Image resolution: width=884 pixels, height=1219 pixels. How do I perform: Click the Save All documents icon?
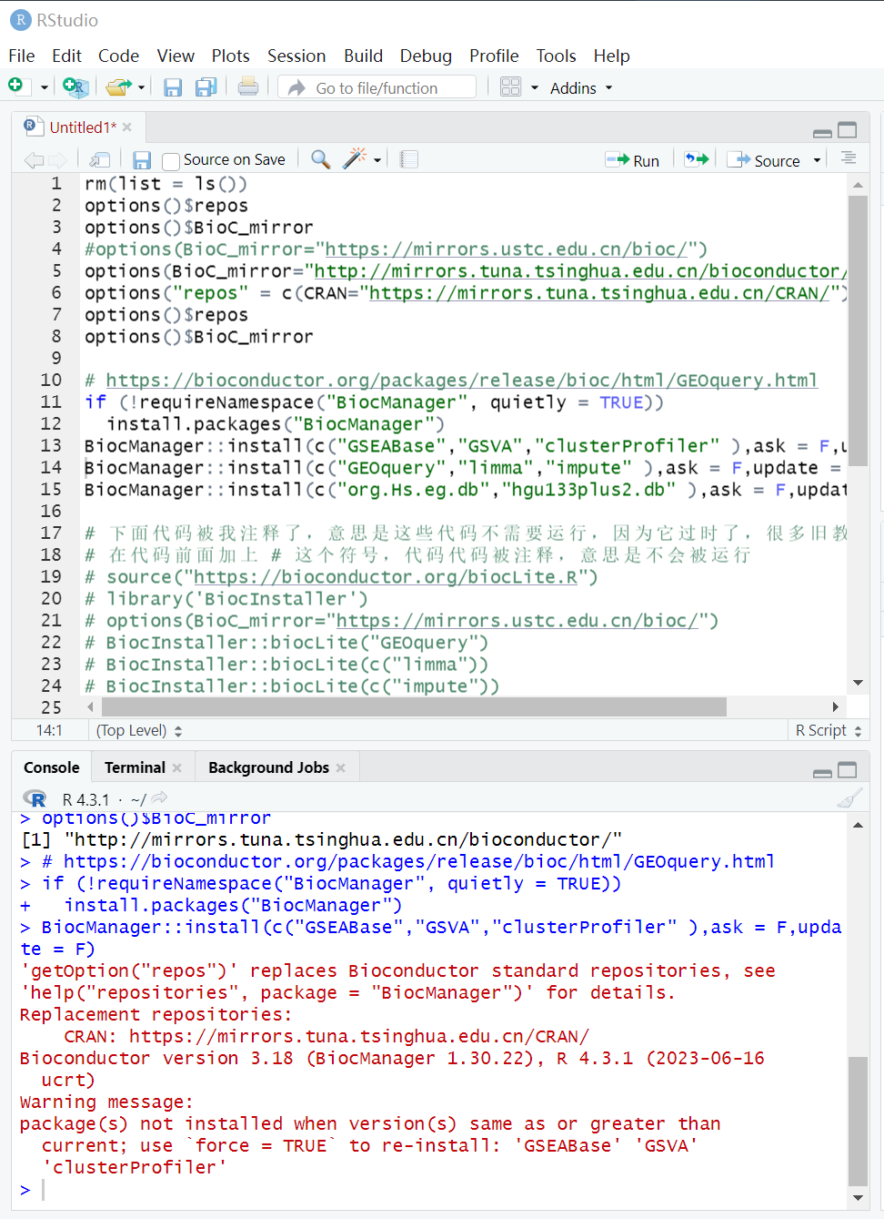tap(206, 87)
